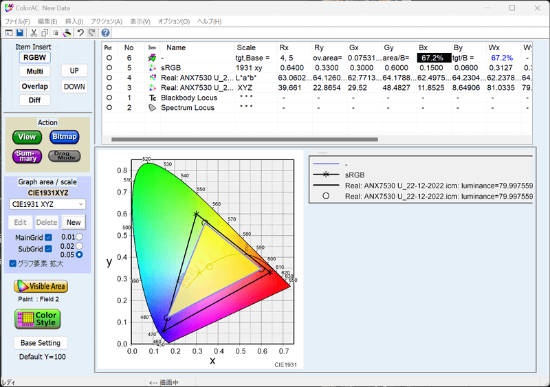The height and width of the screenshot is (387, 550).
Task: Select the 0.01 grid radio button
Action: 80,237
